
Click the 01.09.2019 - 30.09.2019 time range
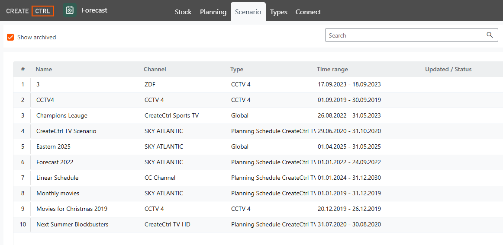point(349,100)
